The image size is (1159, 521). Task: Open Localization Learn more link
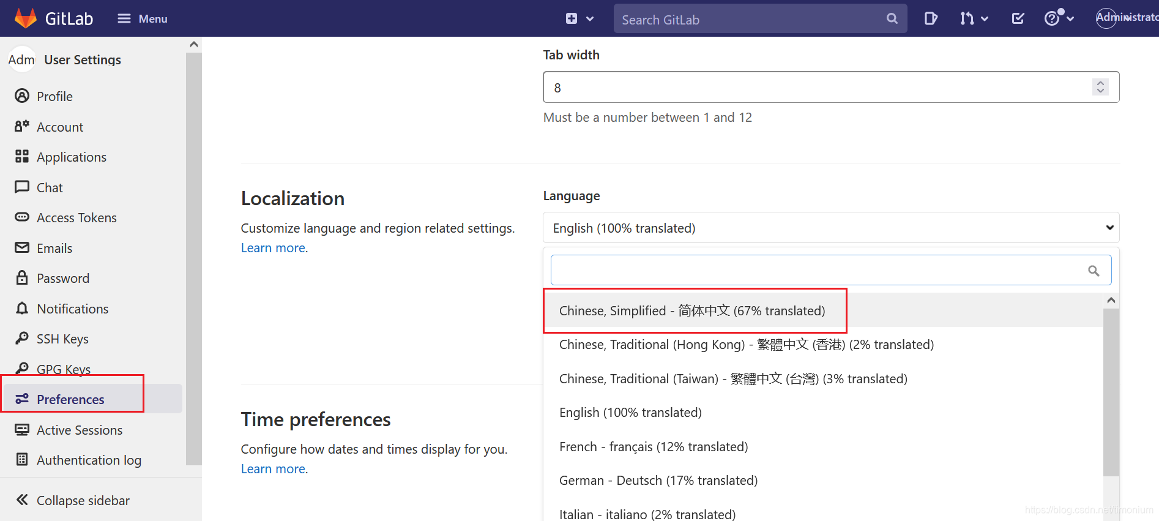[273, 248]
